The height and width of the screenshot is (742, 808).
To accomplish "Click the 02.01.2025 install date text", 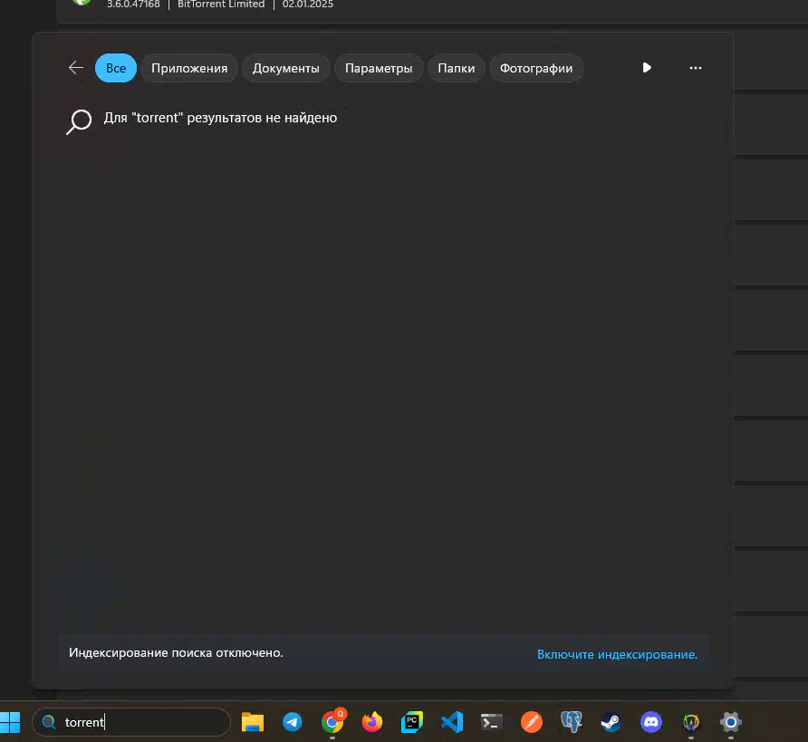I will [308, 5].
